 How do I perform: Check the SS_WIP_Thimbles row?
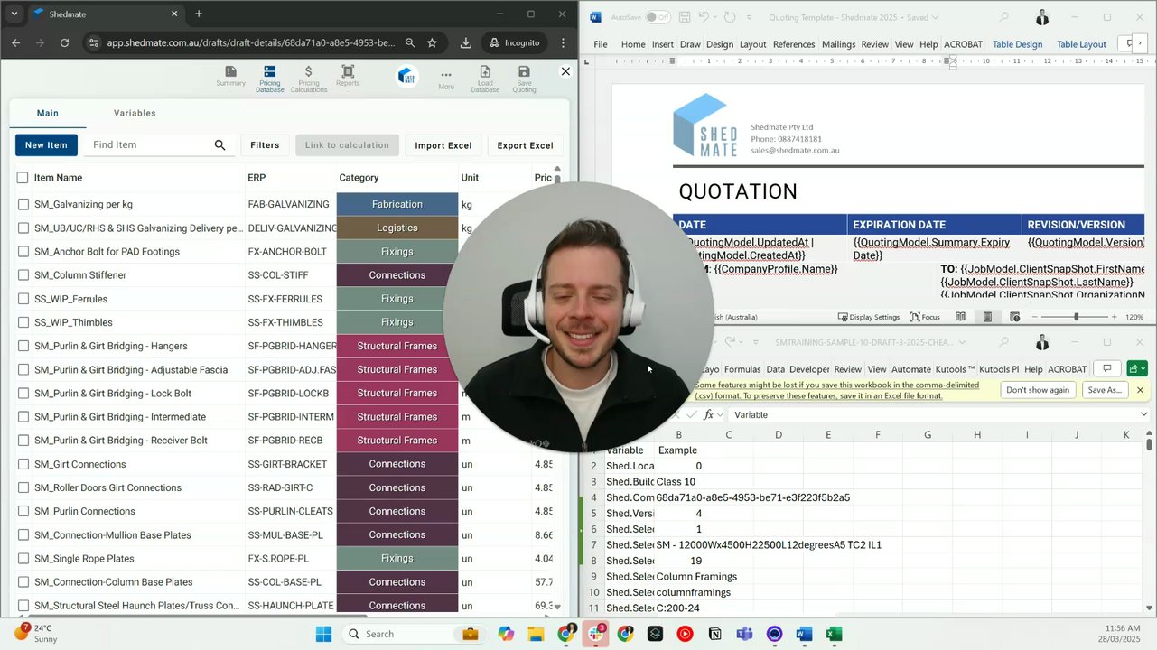click(23, 322)
